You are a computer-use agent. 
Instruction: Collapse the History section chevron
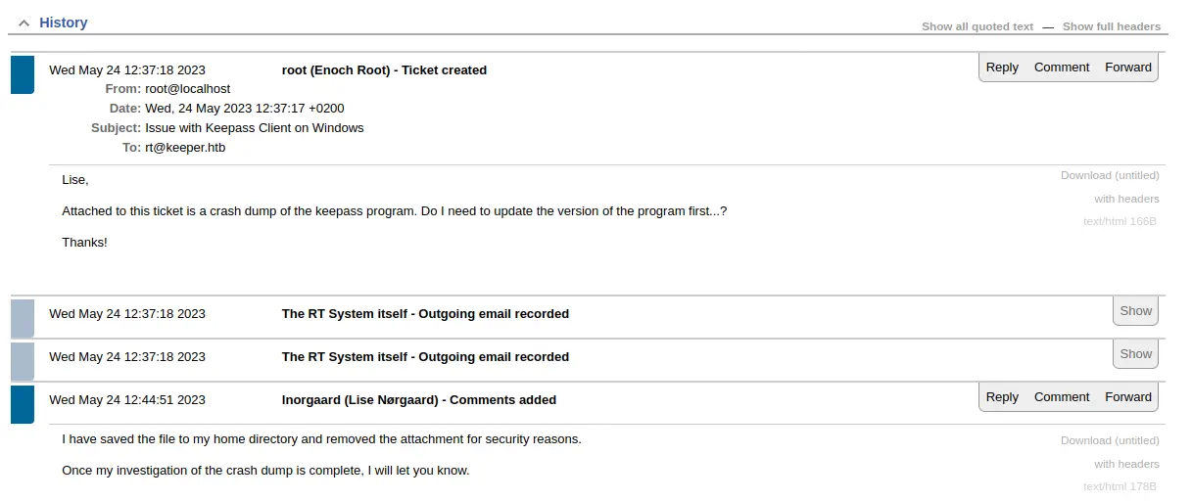click(24, 23)
